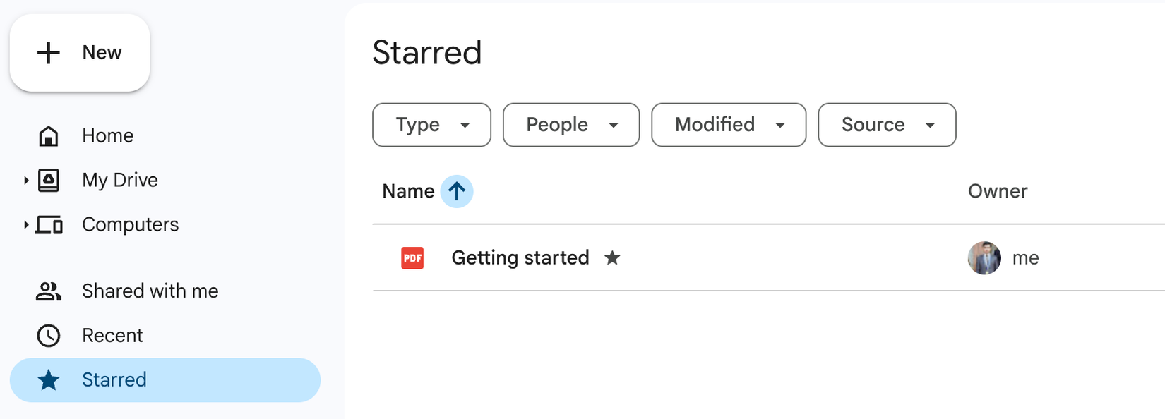Open the PDF icon next to Getting started
The image size is (1165, 419).
(412, 258)
